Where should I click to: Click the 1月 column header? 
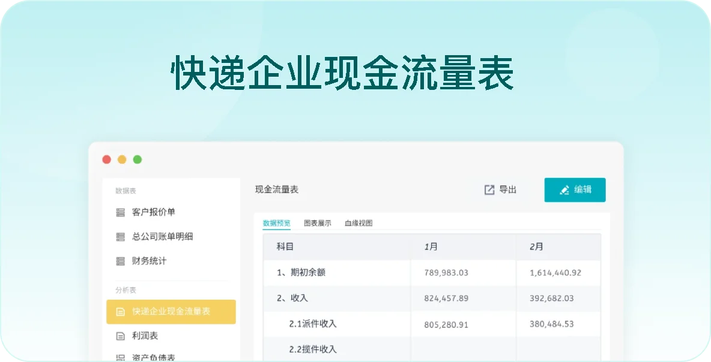click(x=431, y=246)
